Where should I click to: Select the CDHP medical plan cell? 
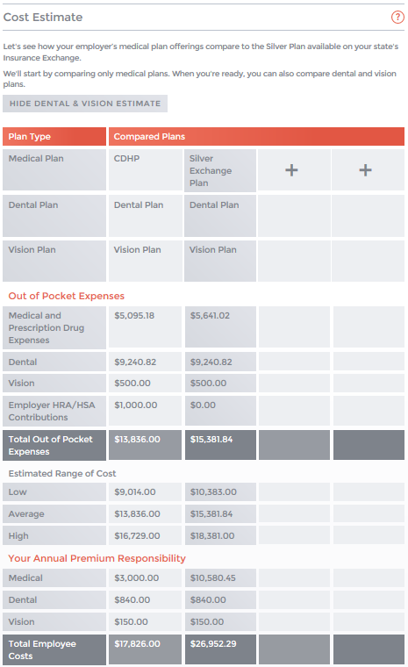tap(146, 169)
